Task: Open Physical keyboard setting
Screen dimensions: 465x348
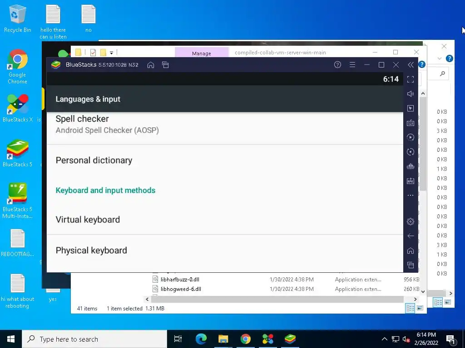Action: [x=225, y=250]
